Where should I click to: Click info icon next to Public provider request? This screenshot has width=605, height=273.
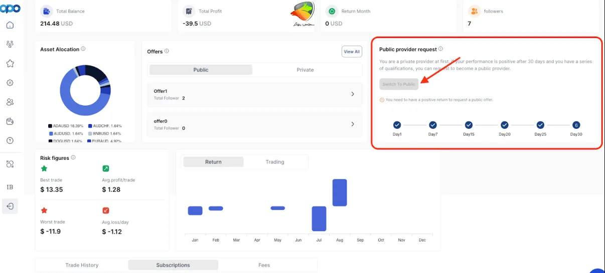(440, 49)
